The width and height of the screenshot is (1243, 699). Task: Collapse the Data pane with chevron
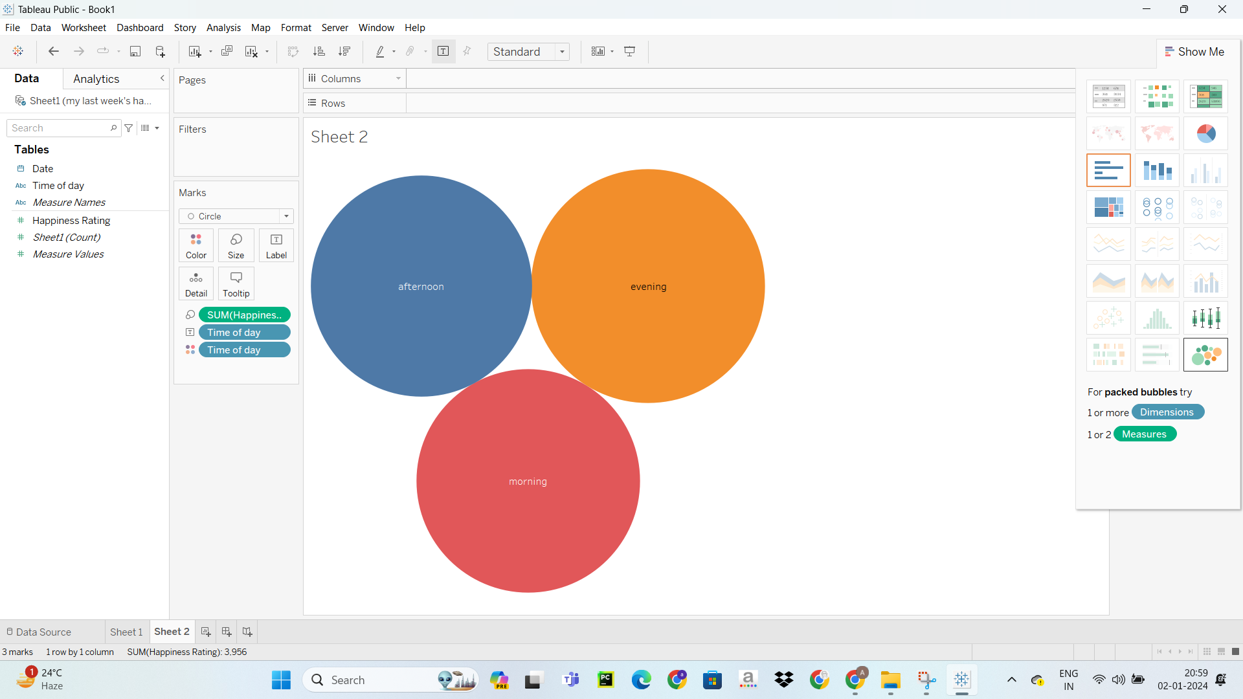click(x=162, y=78)
